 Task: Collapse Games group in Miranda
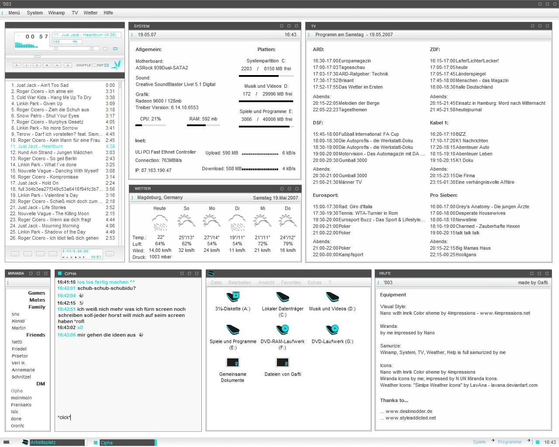coord(37,293)
